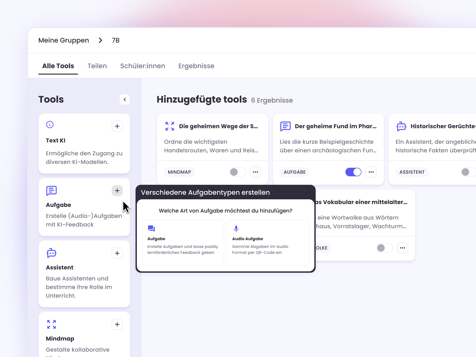Click breadcrumb chevron after Meine Gruppen
The height and width of the screenshot is (357, 476).
coord(100,40)
